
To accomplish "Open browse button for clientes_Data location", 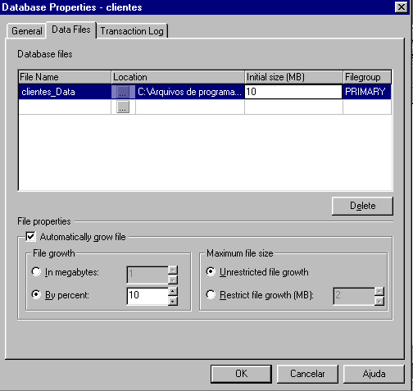I will 123,92.
